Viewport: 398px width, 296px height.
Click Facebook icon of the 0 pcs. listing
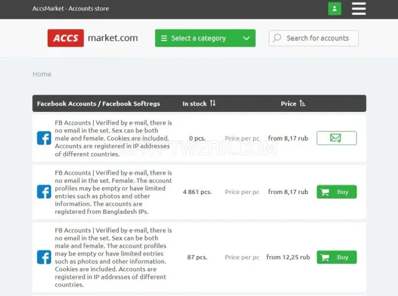(44, 138)
